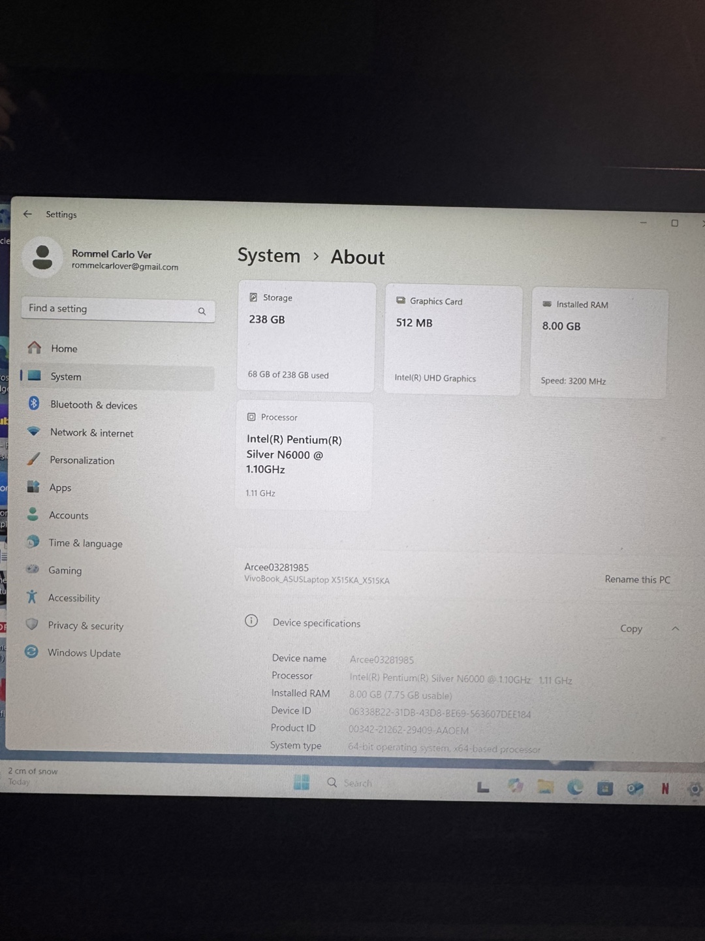Open the Copilot icon in taskbar
Viewport: 705px width, 941px height.
515,786
